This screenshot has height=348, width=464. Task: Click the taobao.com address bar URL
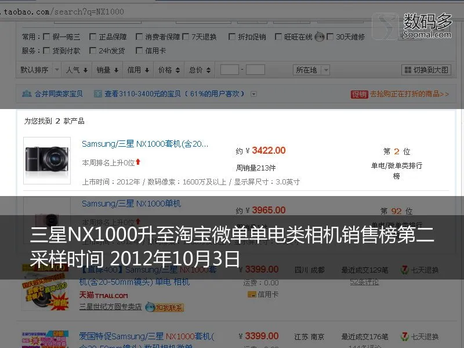pos(62,12)
